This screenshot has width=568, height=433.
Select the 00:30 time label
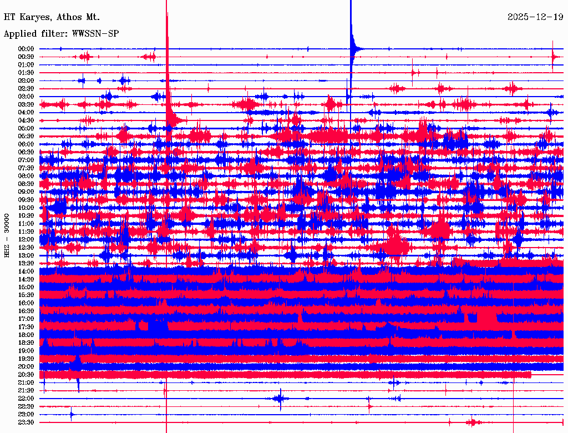26,57
